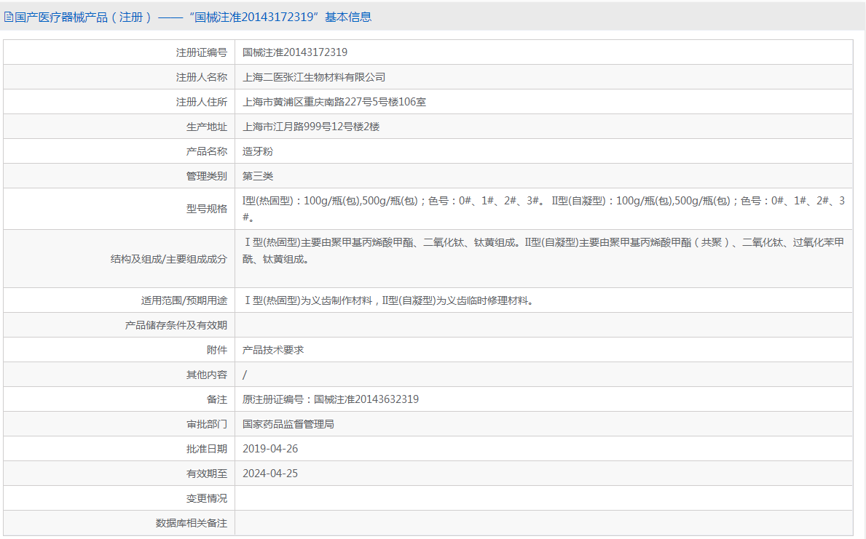This screenshot has height=539, width=866.
Task: Select the address 上海市黄浦区重庆南路227号5号楼106室
Action: [x=334, y=102]
